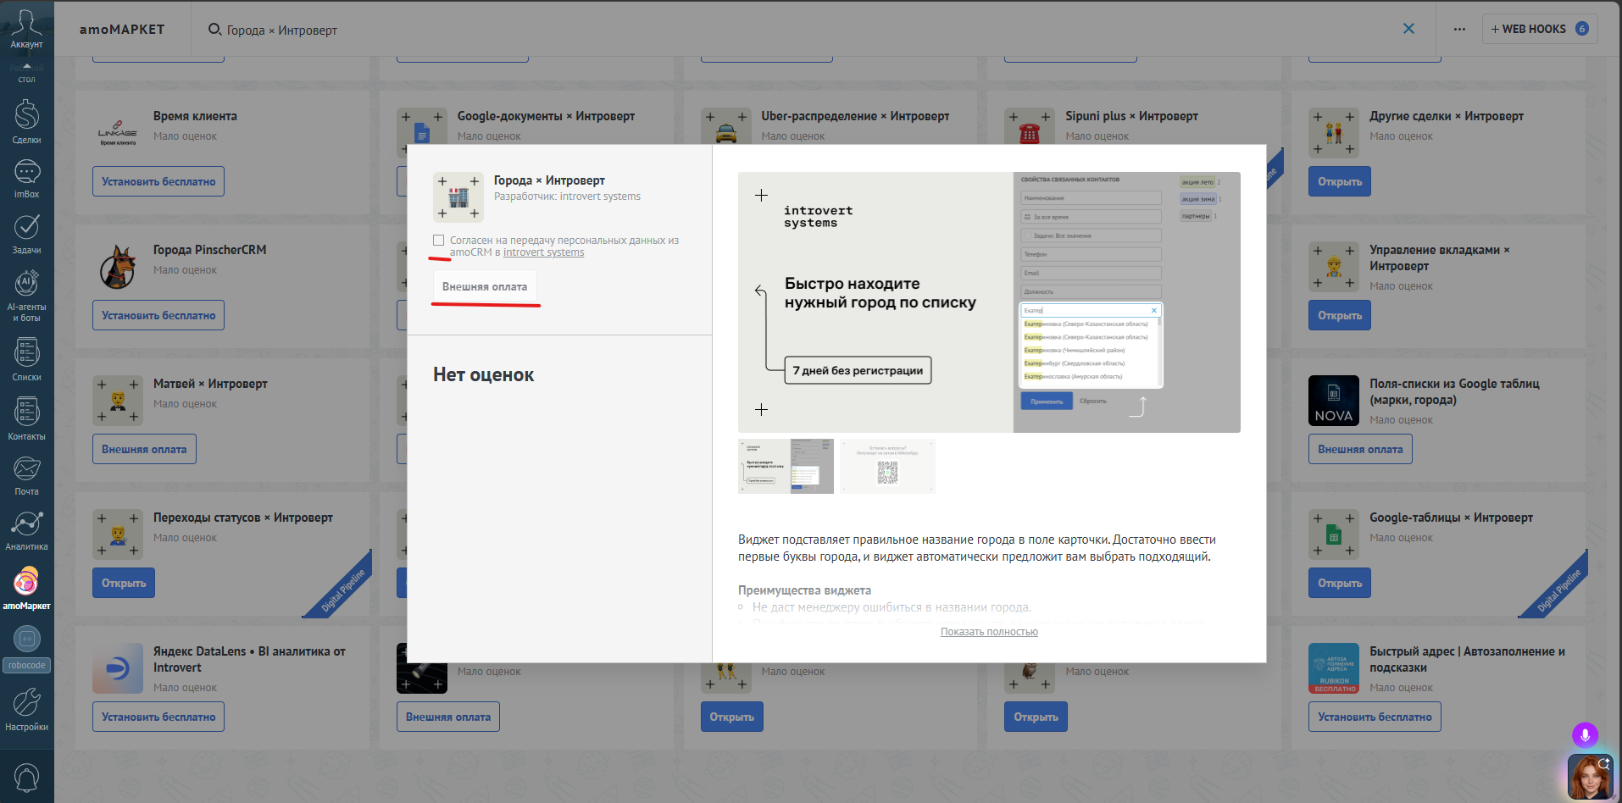Open Переходы статусов × Интроверт widget

pos(124,583)
